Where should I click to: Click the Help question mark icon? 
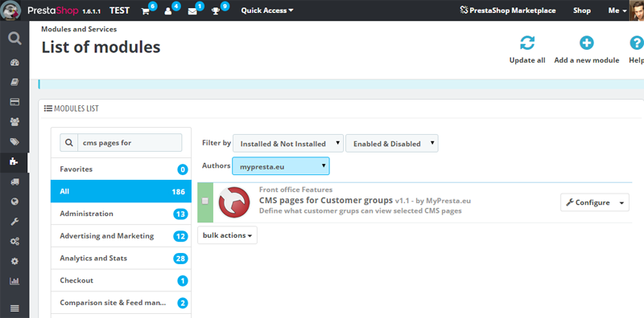tap(637, 43)
